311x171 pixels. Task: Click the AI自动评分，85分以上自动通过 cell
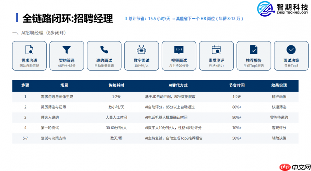pyautogui.click(x=170, y=107)
